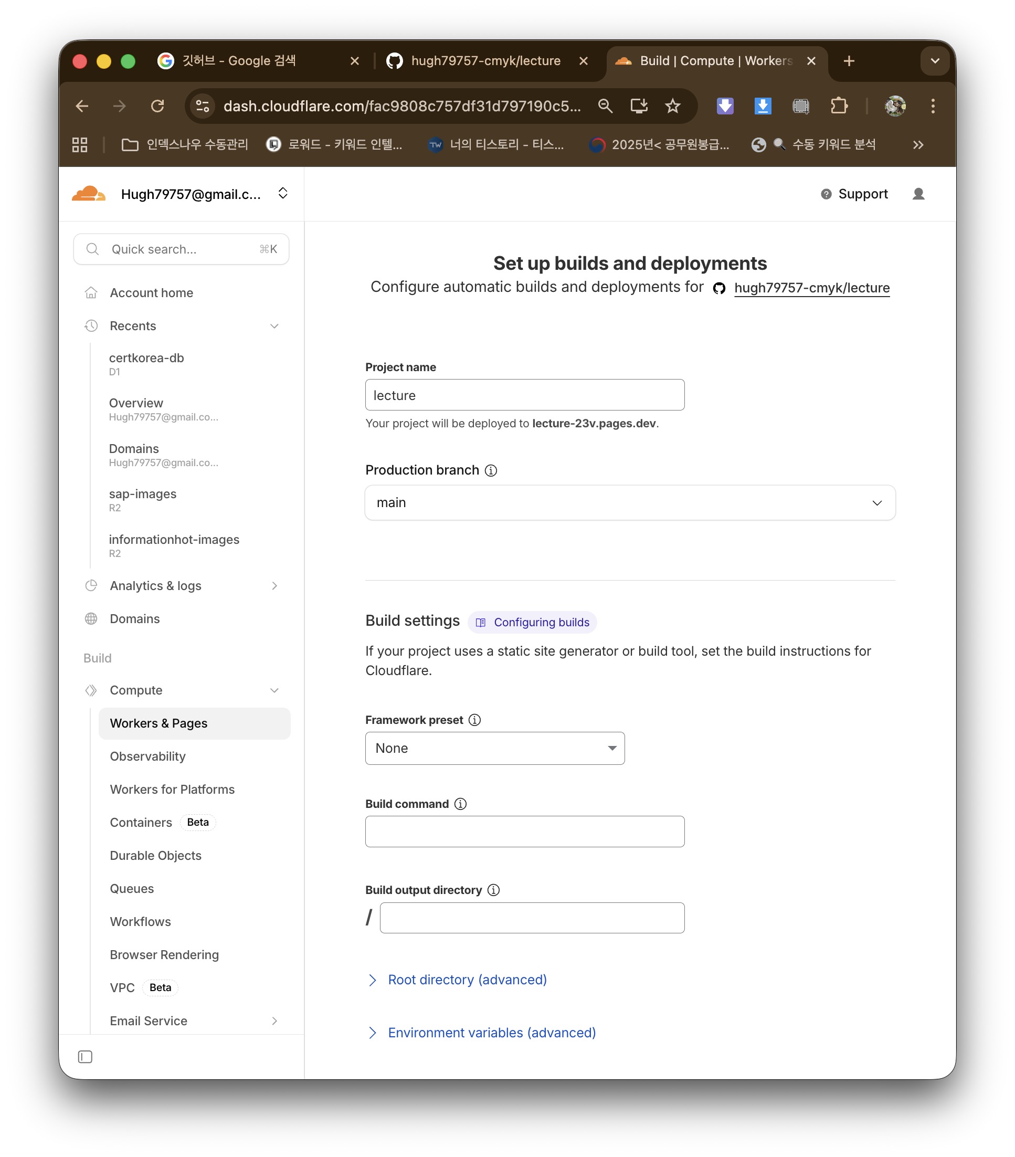Open sap-images recent item
Screen dimensions: 1015x1157
coord(143,500)
